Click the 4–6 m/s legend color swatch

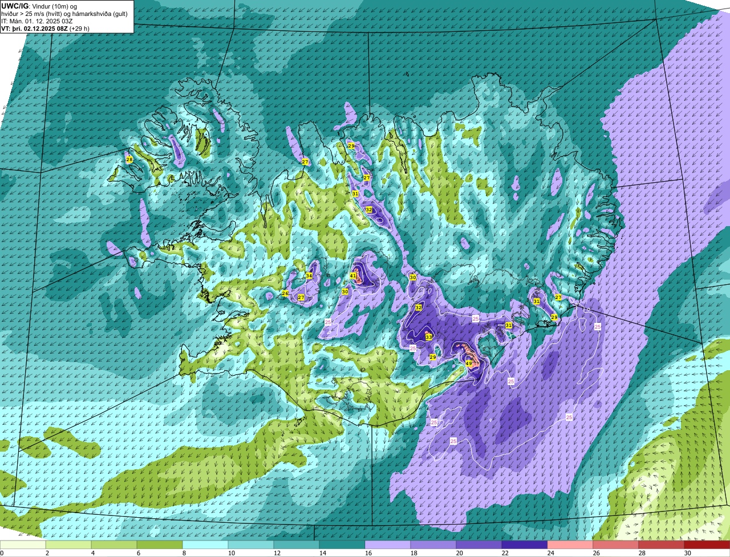coord(114,544)
